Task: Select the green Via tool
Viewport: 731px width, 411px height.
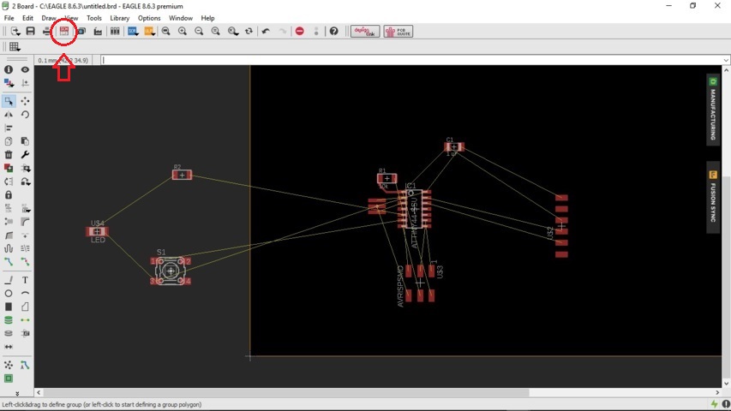Action: [x=9, y=320]
